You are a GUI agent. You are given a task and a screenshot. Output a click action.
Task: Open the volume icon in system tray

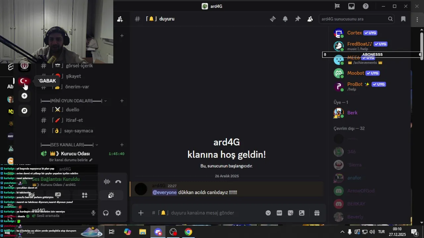[x=372, y=232]
